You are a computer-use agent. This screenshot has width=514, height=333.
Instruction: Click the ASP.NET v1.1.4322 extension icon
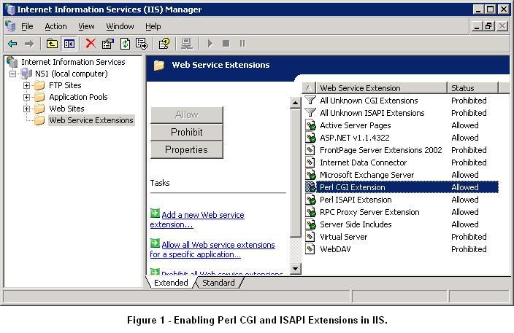point(310,138)
